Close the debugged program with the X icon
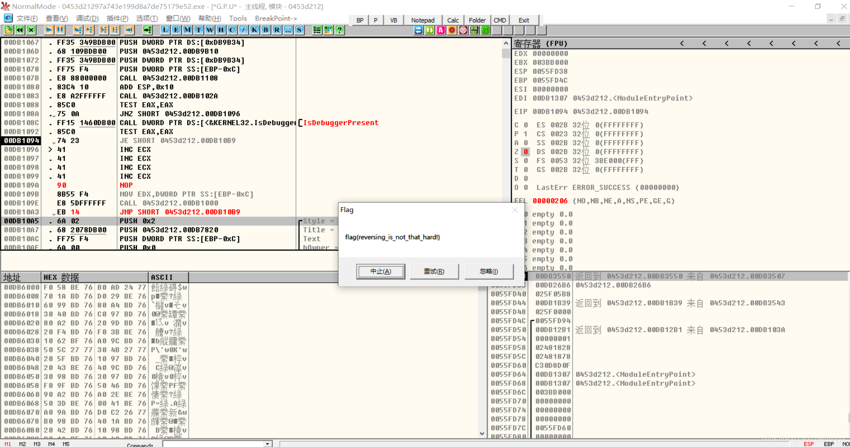850x447 pixels. tap(31, 30)
